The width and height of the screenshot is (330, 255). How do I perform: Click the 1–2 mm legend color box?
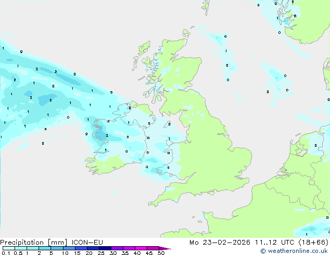(x=33, y=248)
